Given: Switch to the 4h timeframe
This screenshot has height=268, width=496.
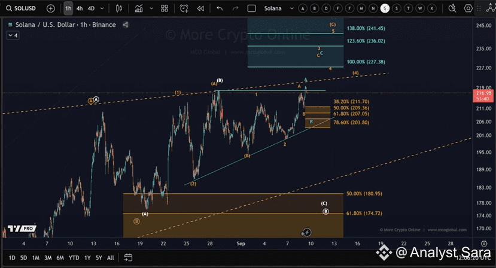Looking at the screenshot, I should 80,8.
